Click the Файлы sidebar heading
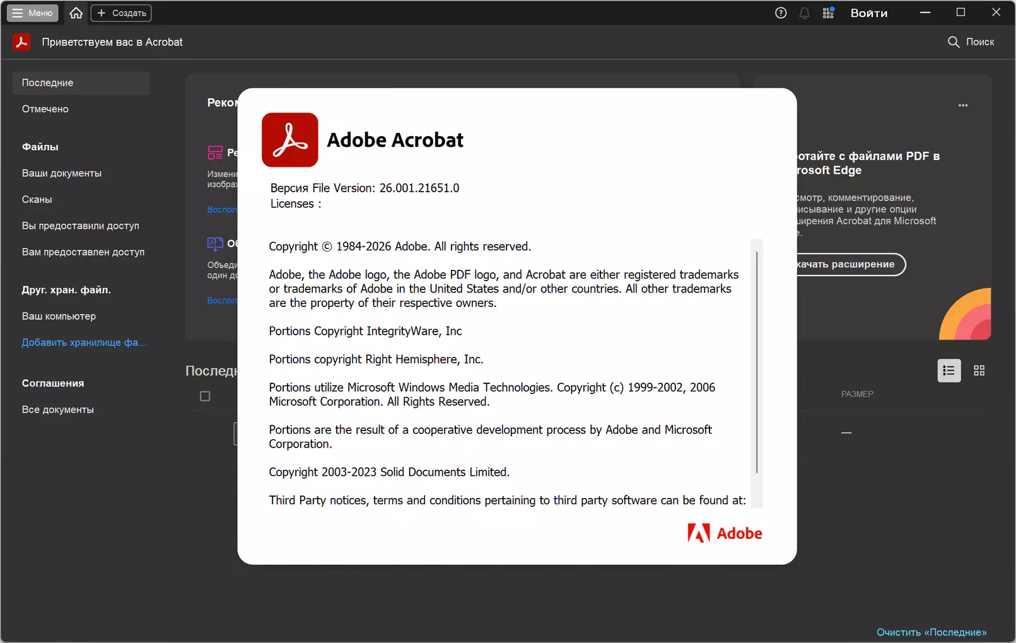The width and height of the screenshot is (1016, 643). (x=40, y=147)
